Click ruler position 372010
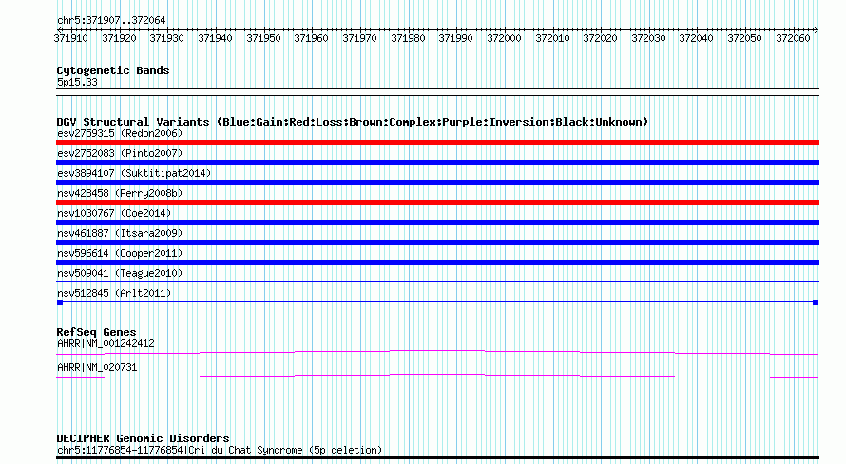This screenshot has height=464, width=846. click(x=552, y=38)
